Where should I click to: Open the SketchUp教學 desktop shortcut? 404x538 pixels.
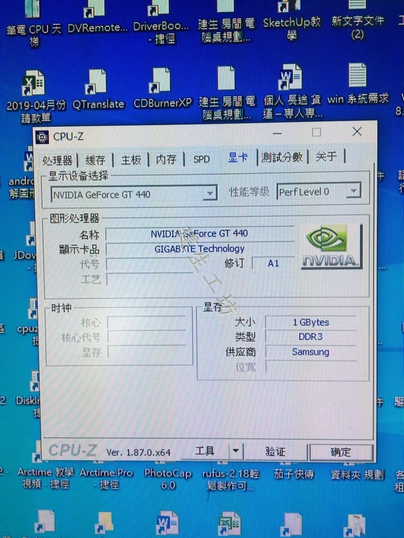pyautogui.click(x=289, y=6)
